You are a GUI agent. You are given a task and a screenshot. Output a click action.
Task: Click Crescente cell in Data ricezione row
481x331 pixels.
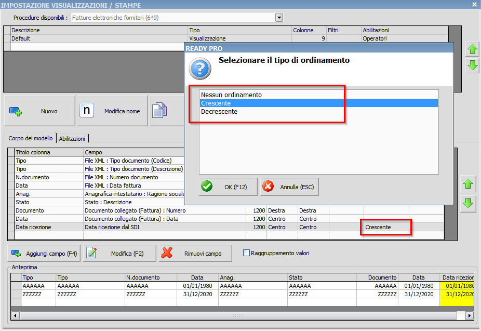click(386, 227)
